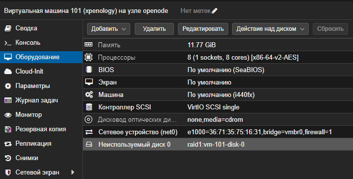Click the Редактировать button
Viewport: 353px width, 179px height.
coord(203,29)
